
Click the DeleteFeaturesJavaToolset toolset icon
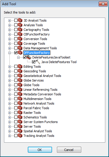pyautogui.click(x=29, y=57)
